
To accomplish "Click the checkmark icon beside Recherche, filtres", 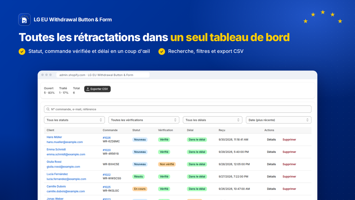I will click(162, 52).
